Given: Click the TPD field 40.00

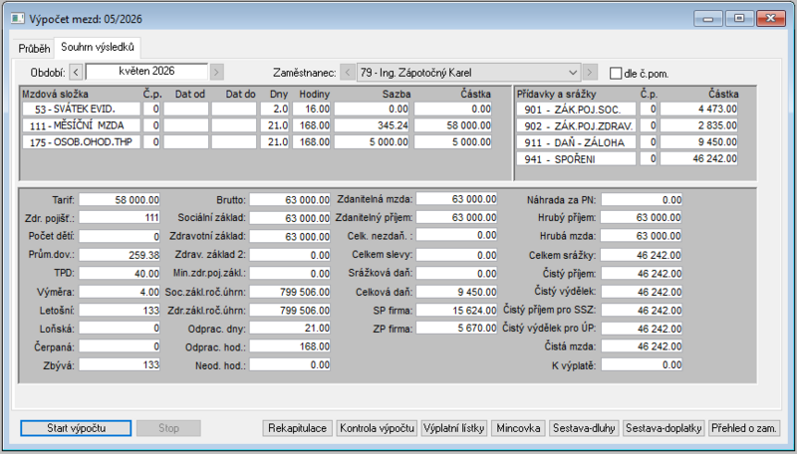Looking at the screenshot, I should (x=120, y=273).
